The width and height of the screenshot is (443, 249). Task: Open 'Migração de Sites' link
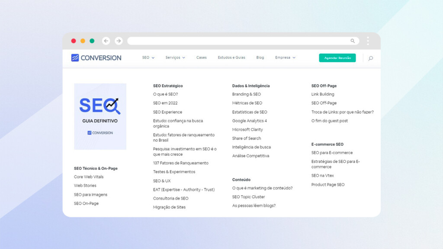(x=169, y=207)
